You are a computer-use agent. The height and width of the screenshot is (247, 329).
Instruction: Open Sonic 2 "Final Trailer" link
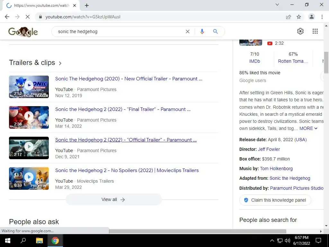tap(123, 109)
